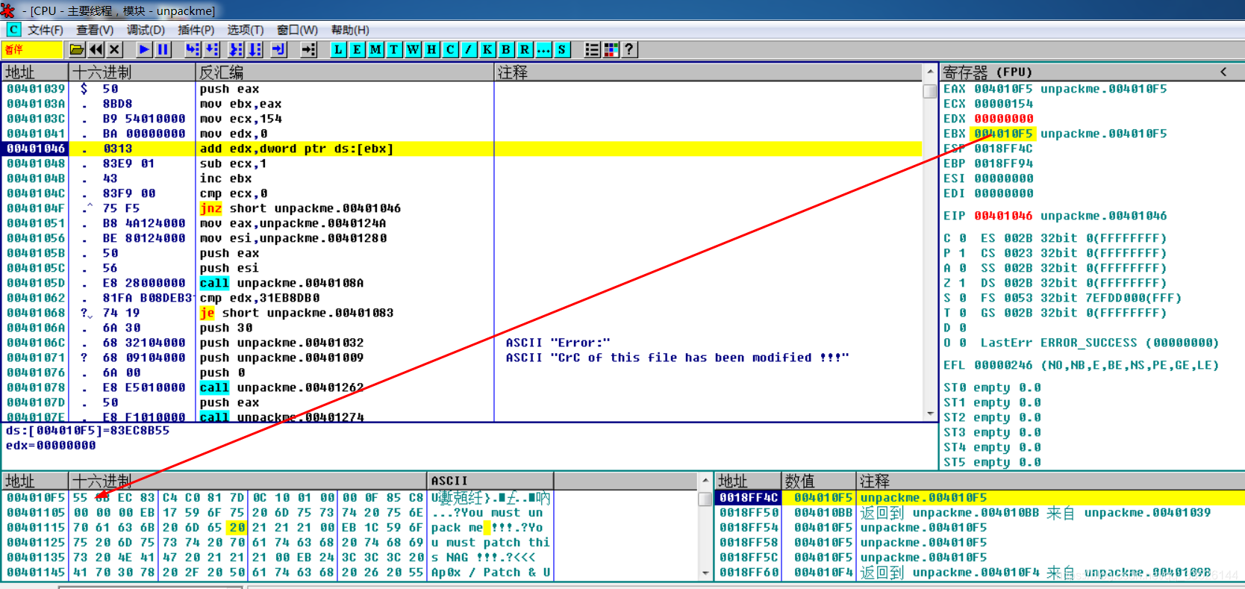Open the 调试(D) menu
This screenshot has height=589, width=1245.
coord(146,30)
